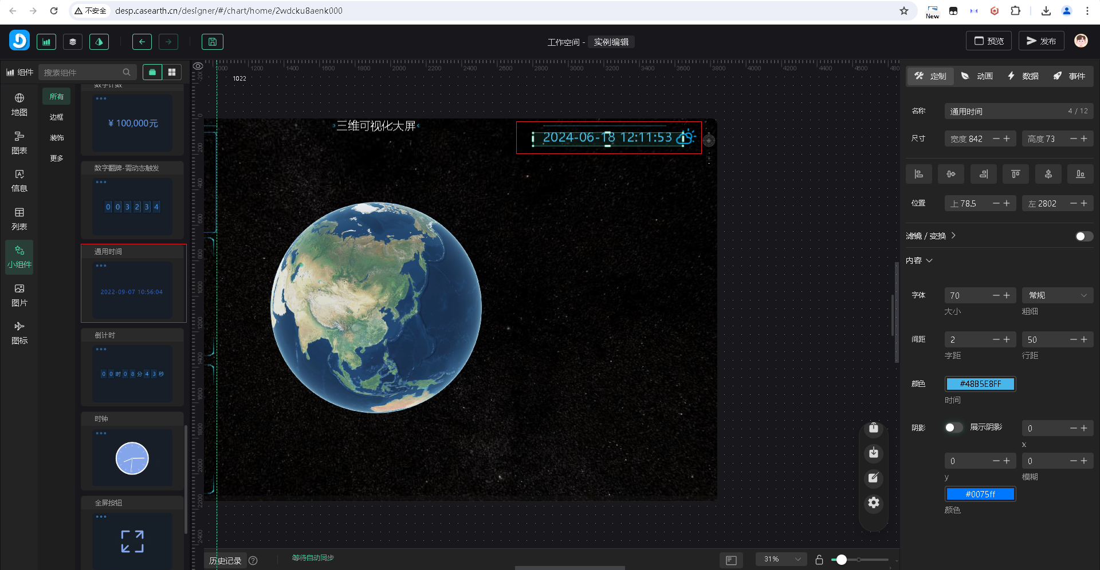The height and width of the screenshot is (570, 1100).
Task: Switch to the 动画 animation tab
Action: tap(977, 76)
